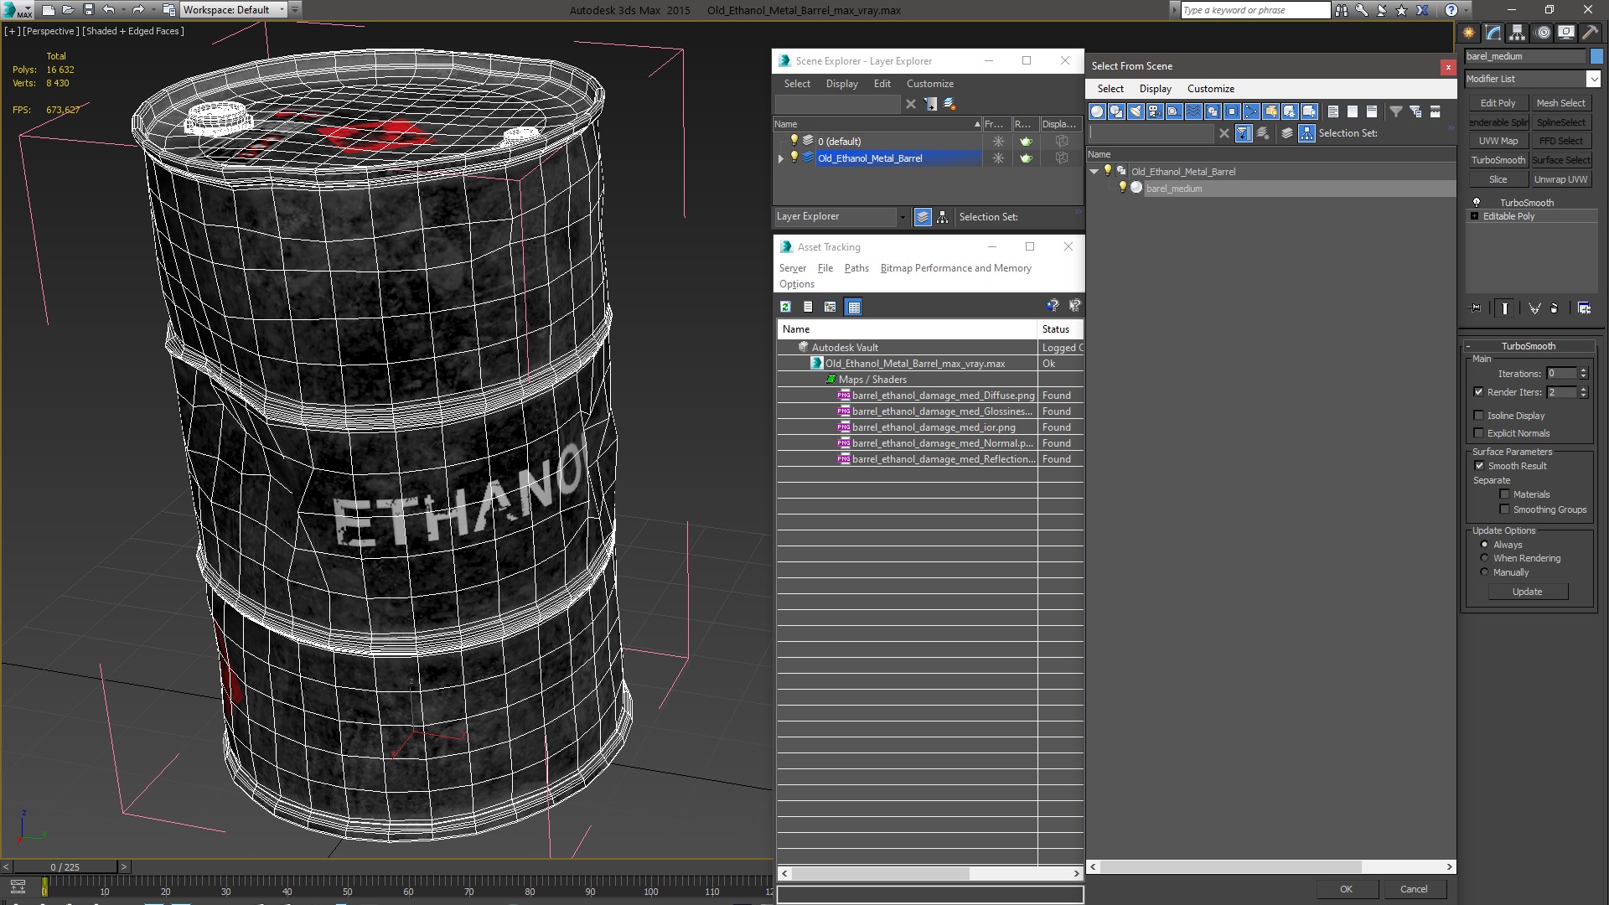1609x905 pixels.
Task: Click Select All icon in Select From Scene
Action: point(1333,111)
